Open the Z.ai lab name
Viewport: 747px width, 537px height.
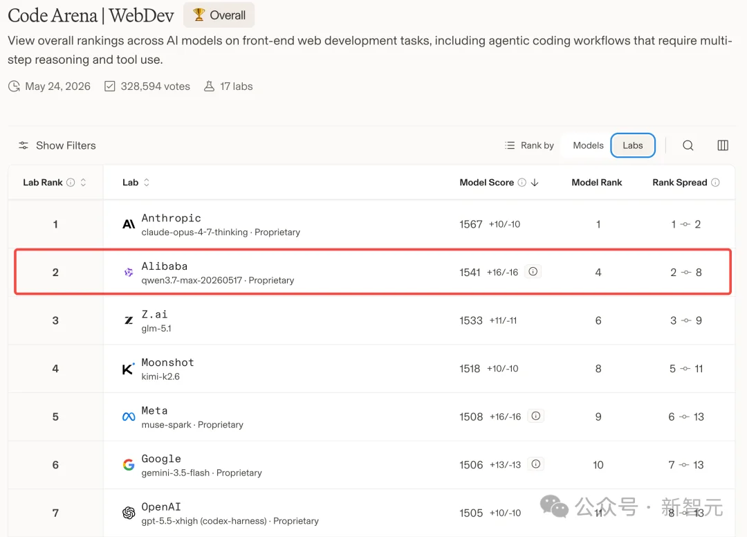[154, 314]
